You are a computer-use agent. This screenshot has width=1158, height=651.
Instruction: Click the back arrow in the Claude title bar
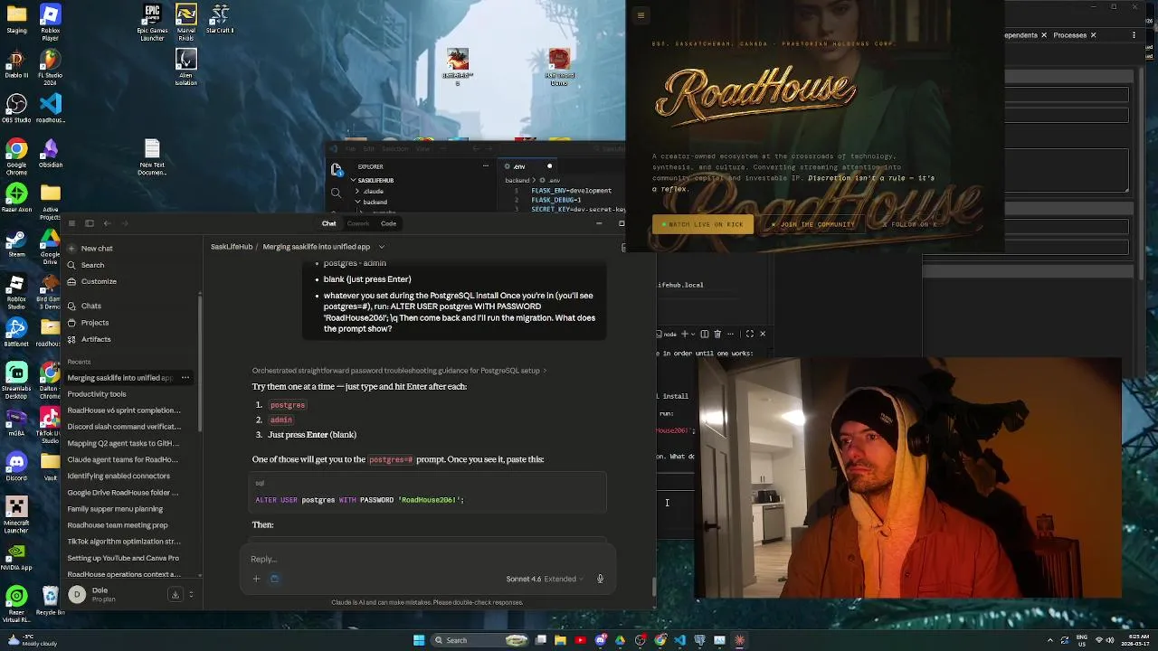click(107, 223)
